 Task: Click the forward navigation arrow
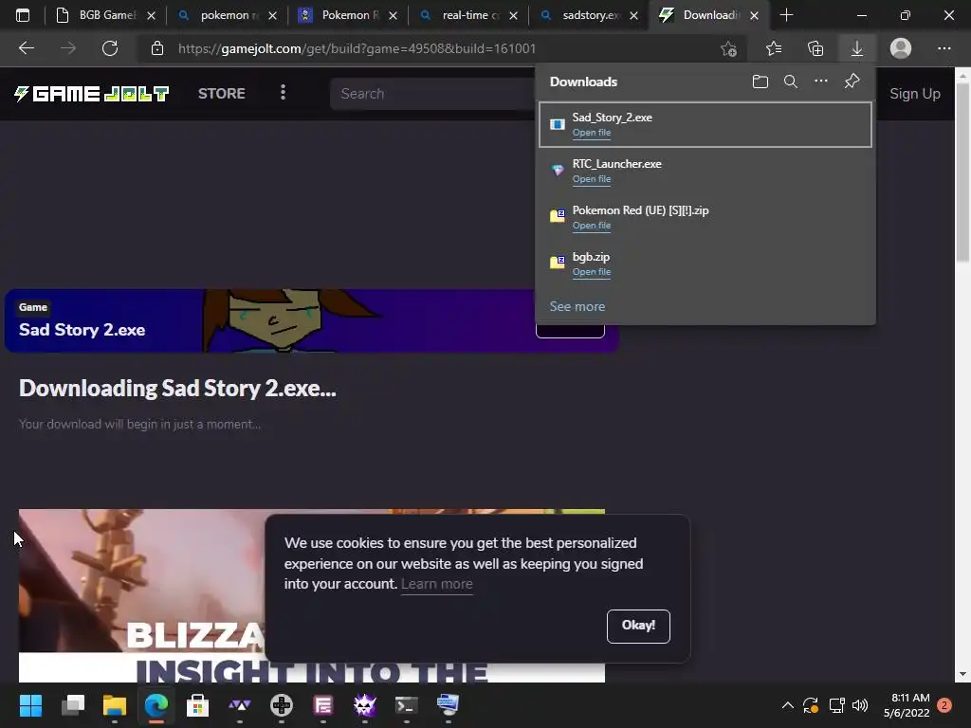pos(68,48)
